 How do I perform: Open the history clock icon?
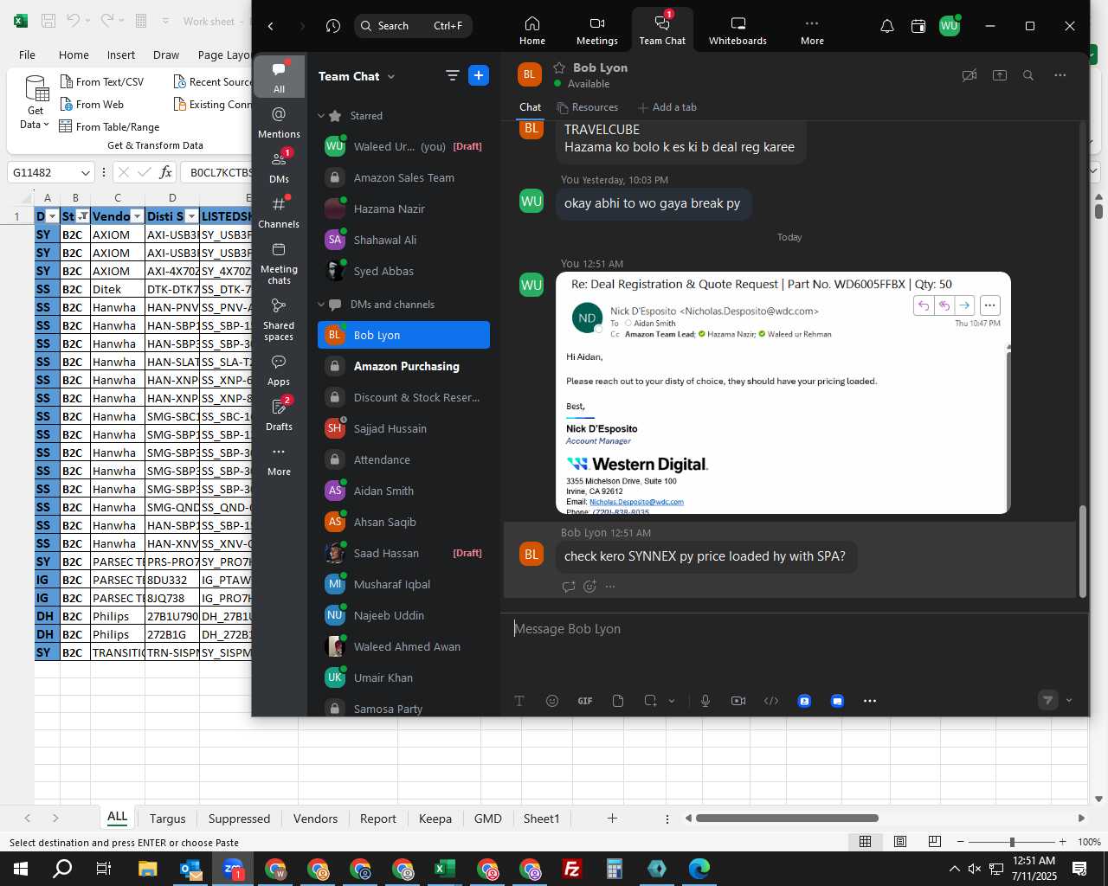[333, 26]
